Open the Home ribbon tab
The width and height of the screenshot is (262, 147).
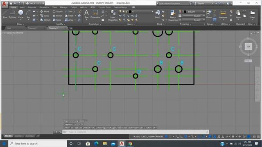(x=13, y=7)
